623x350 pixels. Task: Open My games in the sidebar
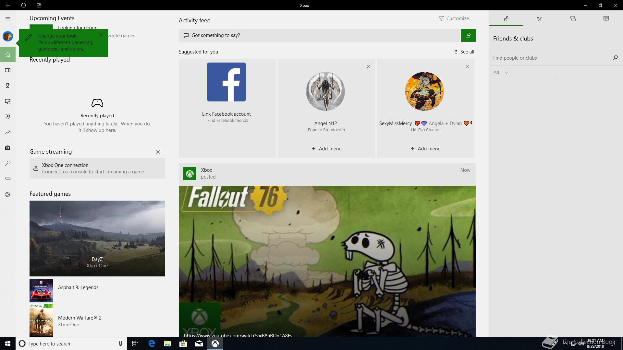pos(8,70)
